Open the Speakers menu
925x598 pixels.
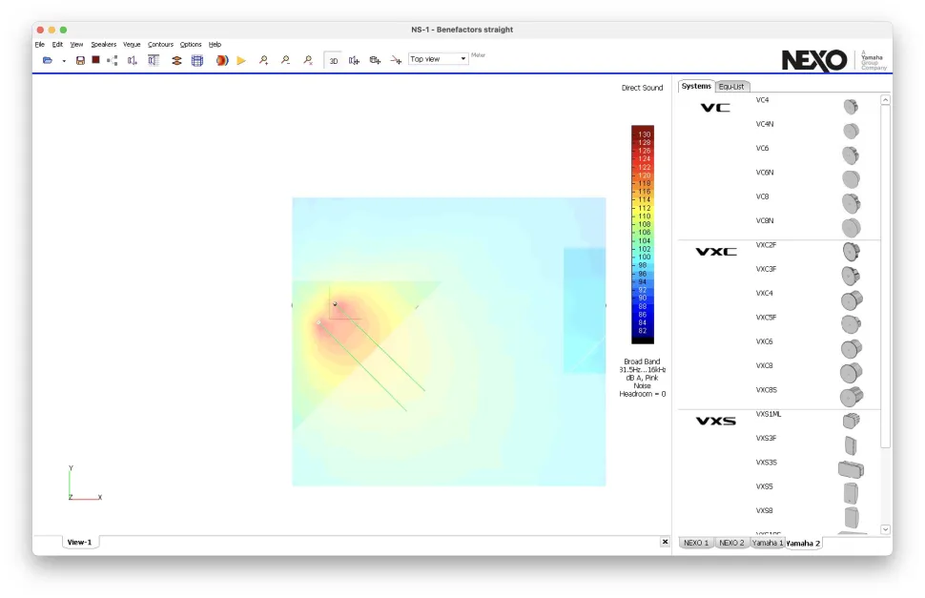tap(103, 44)
